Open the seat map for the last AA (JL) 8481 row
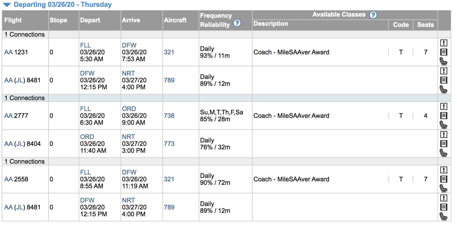Image resolution: width=457 pixels, height=226 pixels. tap(444, 216)
